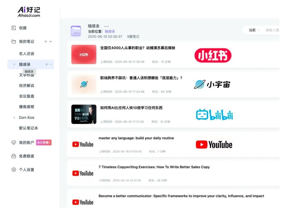
Task: Open the 小红书 note thumbnail
Action: coord(84,55)
